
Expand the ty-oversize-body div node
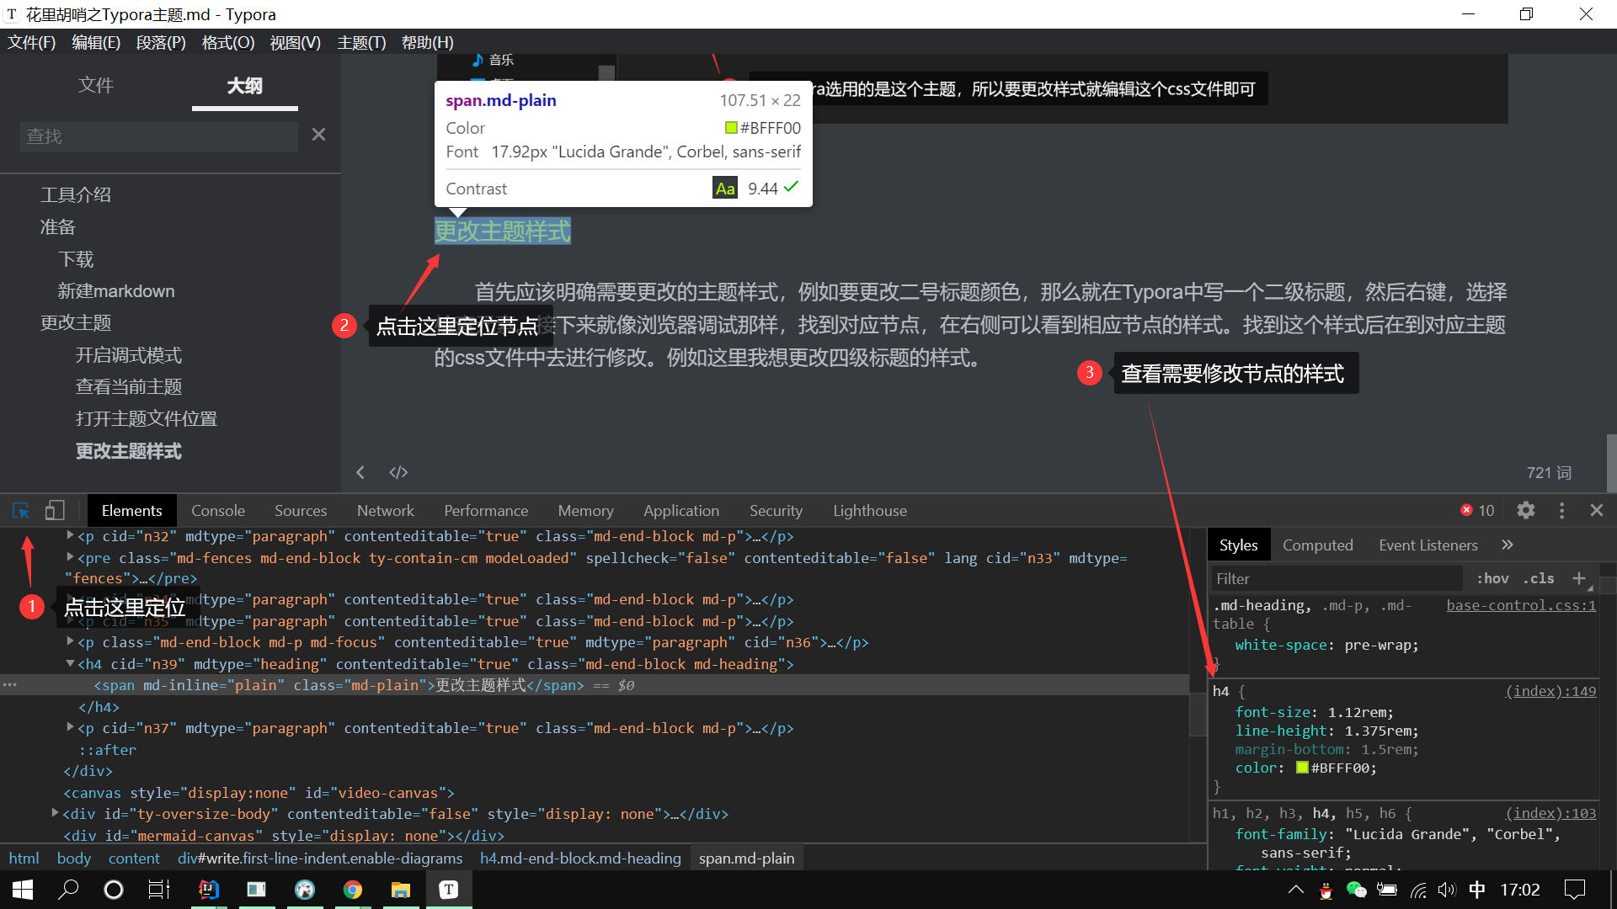55,813
